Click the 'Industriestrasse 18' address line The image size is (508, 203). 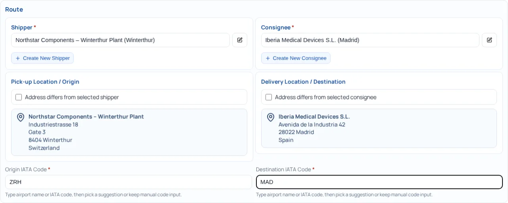point(53,124)
